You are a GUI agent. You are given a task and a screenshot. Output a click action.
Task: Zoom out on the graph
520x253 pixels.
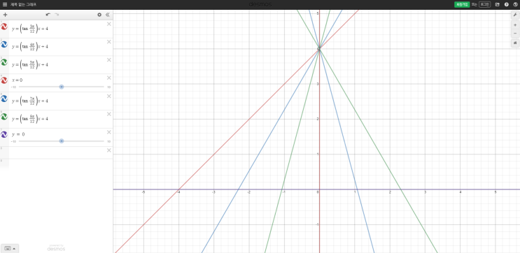(515, 33)
